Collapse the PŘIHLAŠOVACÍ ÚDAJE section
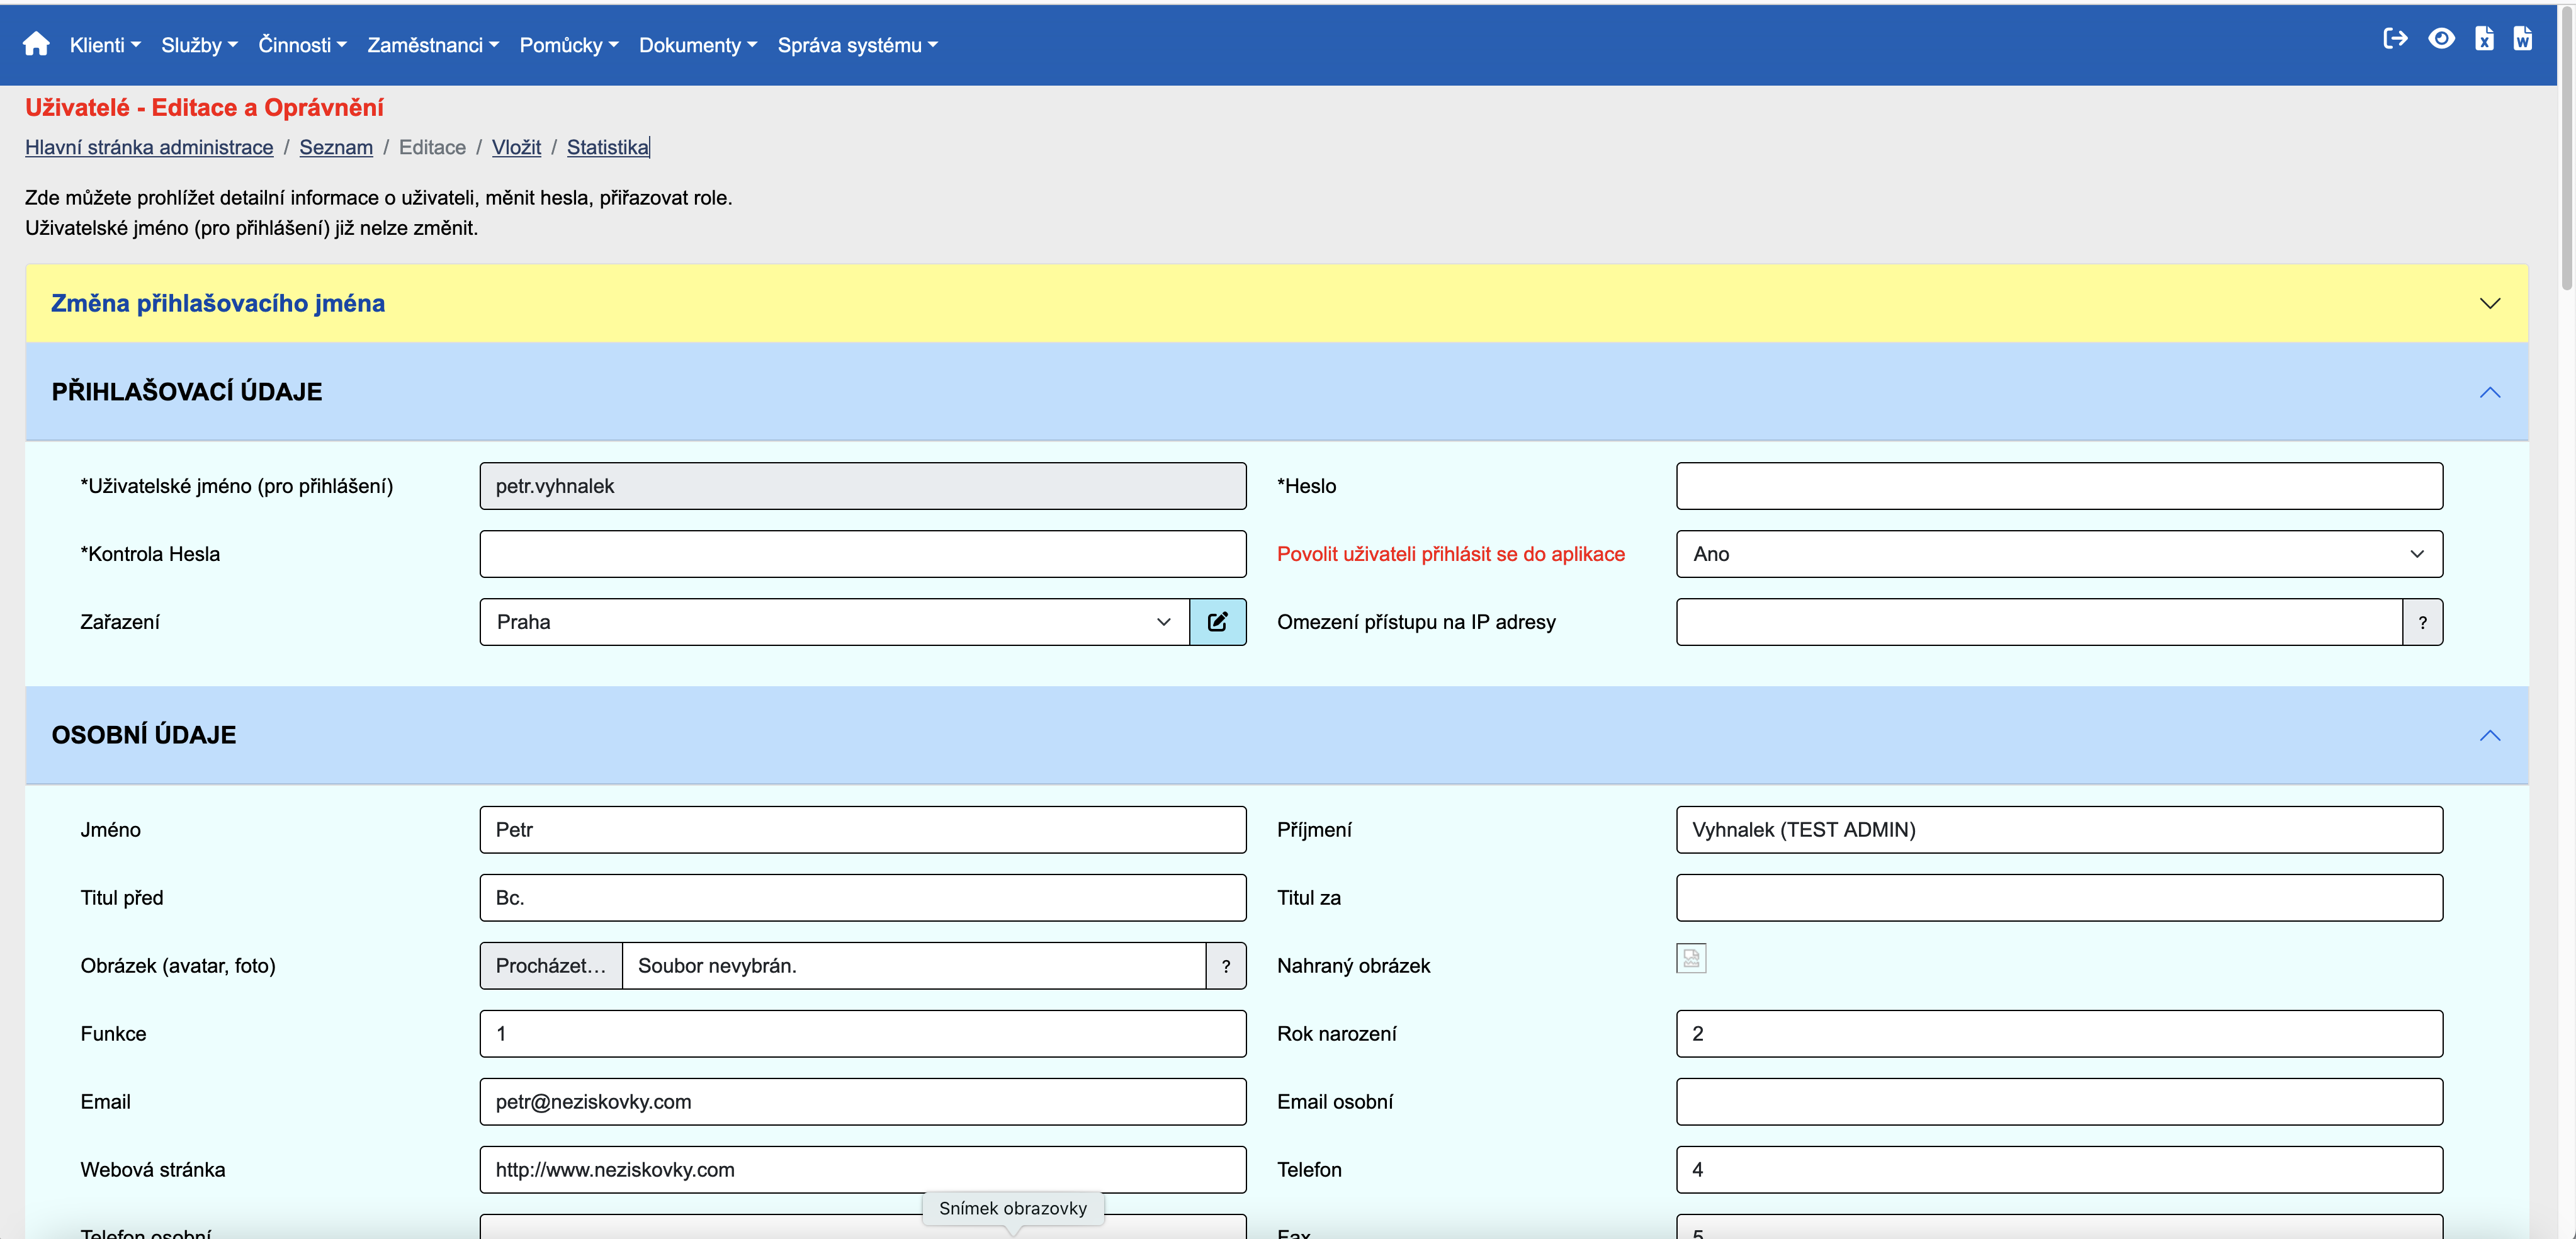Image resolution: width=2576 pixels, height=1239 pixels. pos(2489,392)
